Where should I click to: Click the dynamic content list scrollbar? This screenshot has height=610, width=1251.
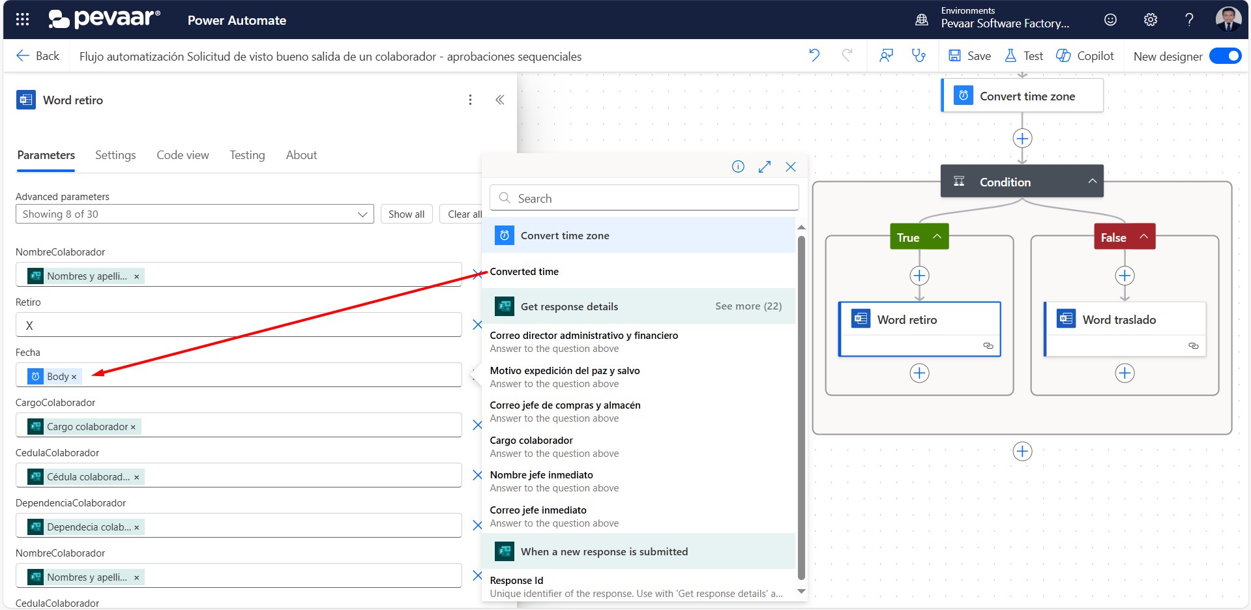[x=801, y=407]
